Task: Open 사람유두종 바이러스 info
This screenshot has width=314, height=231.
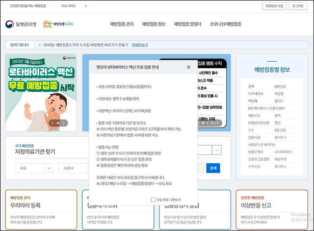Action: (x=262, y=145)
